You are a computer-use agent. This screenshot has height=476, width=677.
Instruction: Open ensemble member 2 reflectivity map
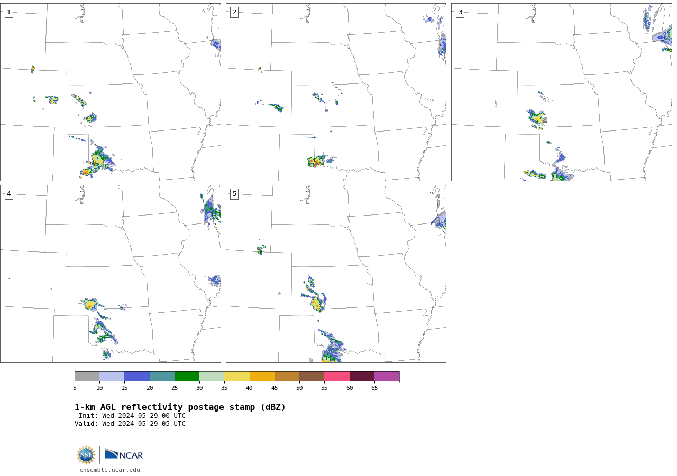pos(336,92)
